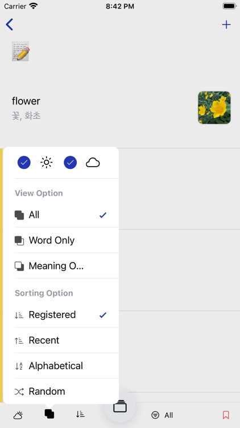The height and width of the screenshot is (428, 240).
Task: Open the flower word entry
Action: click(120, 108)
